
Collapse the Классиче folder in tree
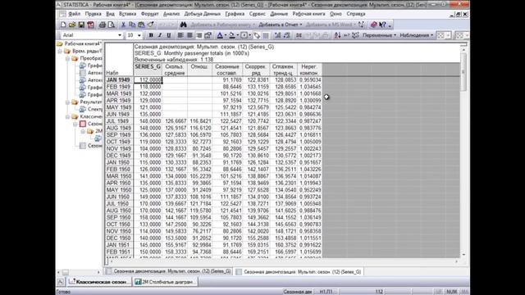coord(67,116)
